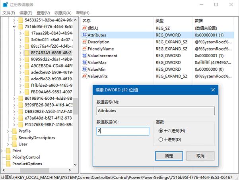The image size is (239, 180).
Task: Click folder icon of ProductOptions key
Action: (8, 164)
